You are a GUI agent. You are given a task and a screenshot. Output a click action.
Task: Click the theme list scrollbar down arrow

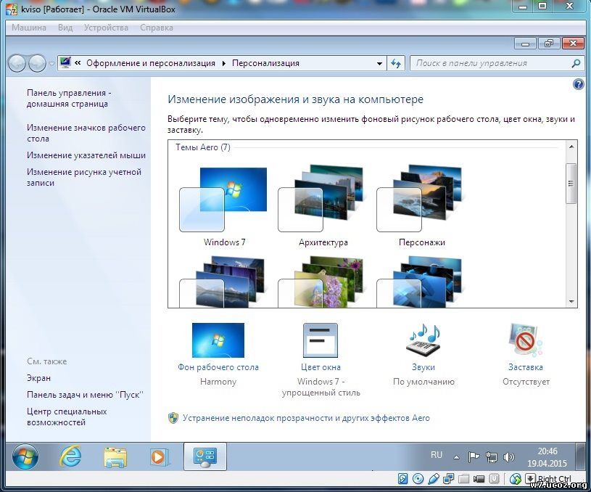tap(571, 301)
